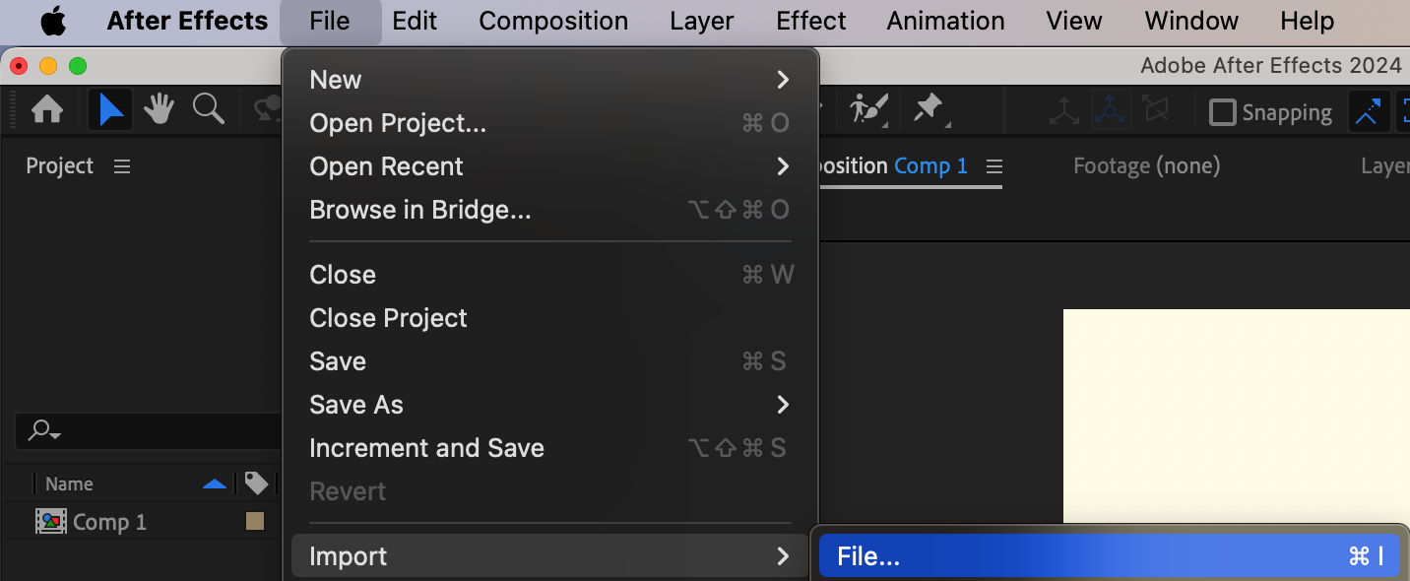Click Import File... menu entry

(x=1109, y=556)
